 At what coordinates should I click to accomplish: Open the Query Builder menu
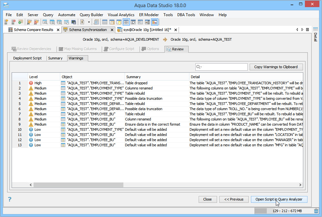[x=91, y=15]
